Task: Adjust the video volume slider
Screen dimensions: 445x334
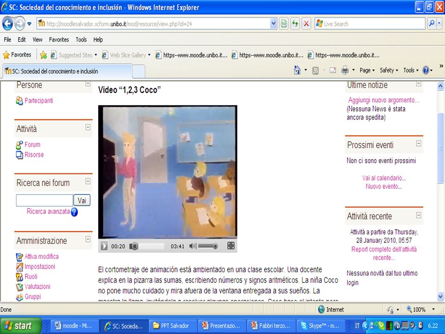Action: [208, 246]
